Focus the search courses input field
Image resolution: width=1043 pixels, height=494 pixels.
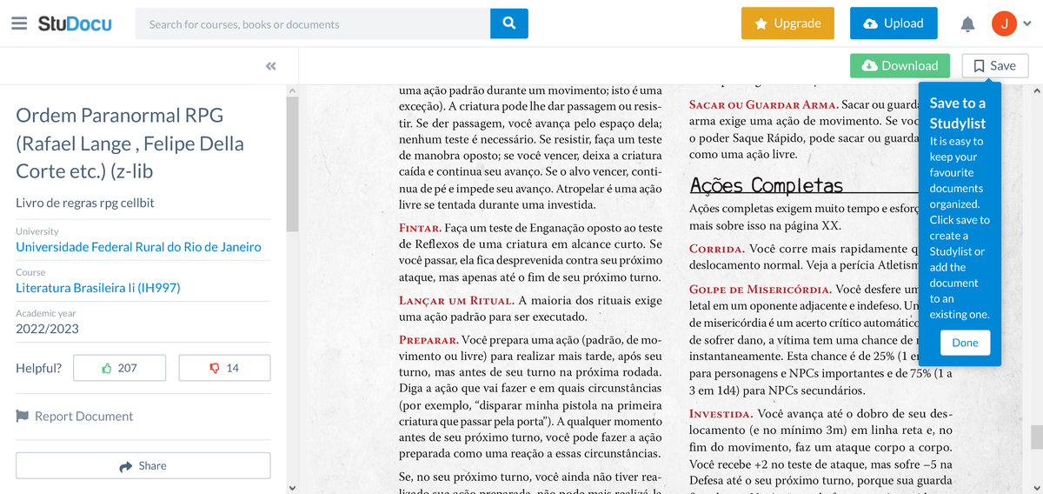[x=313, y=23]
